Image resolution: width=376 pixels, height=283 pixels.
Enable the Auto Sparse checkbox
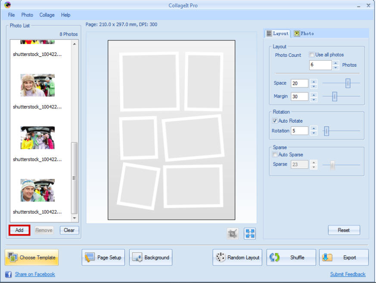point(275,155)
